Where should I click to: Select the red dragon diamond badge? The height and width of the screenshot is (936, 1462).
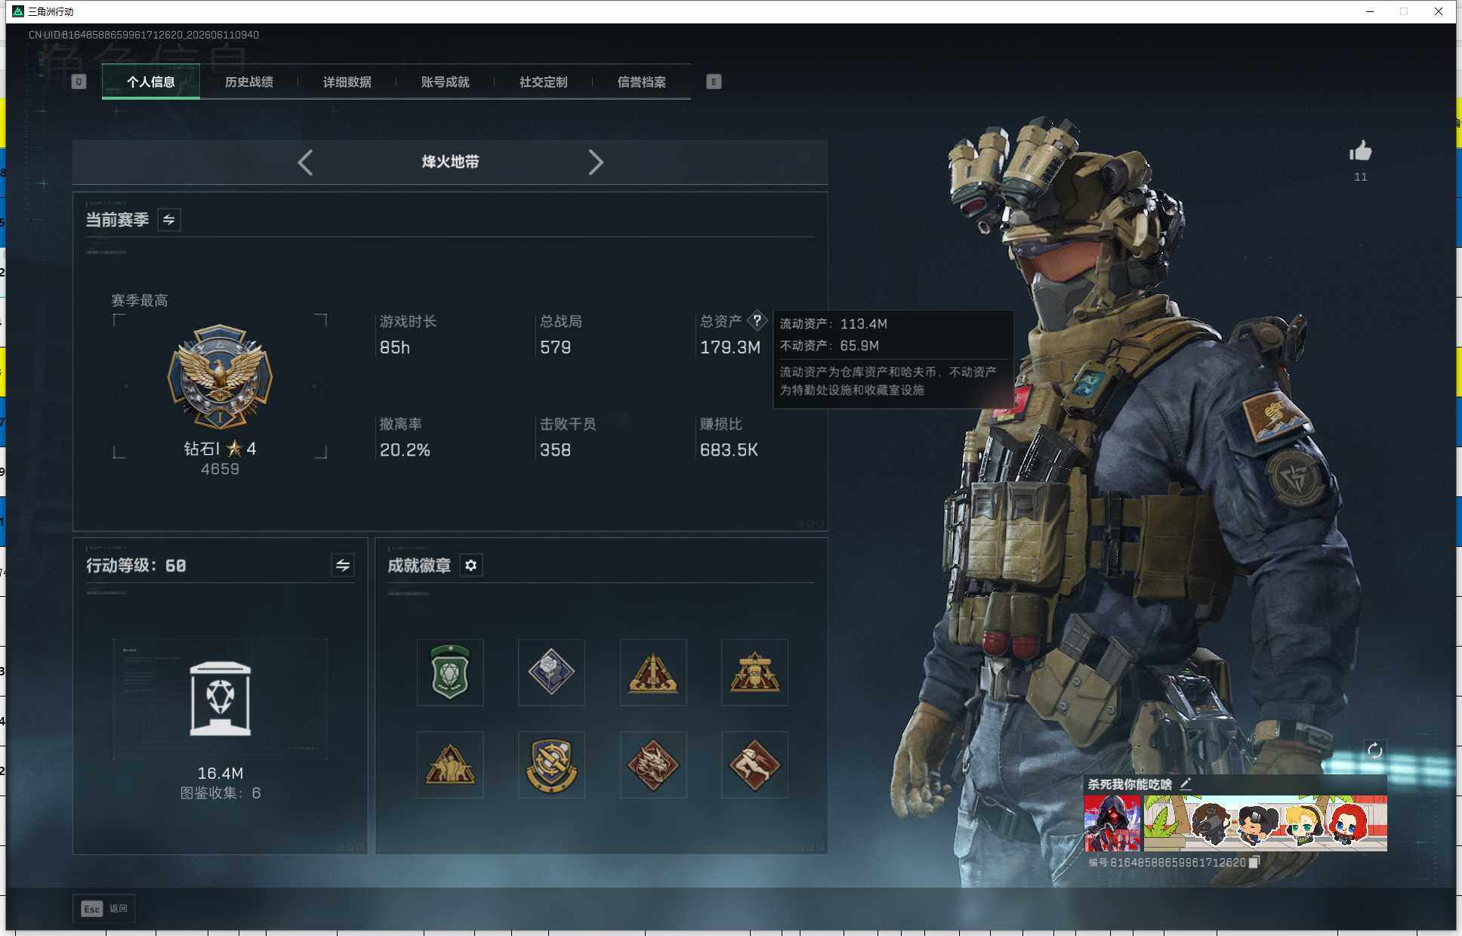click(x=653, y=765)
